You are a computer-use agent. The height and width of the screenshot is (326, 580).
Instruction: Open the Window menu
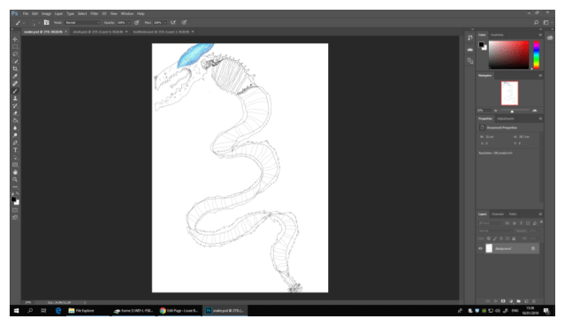click(x=127, y=13)
